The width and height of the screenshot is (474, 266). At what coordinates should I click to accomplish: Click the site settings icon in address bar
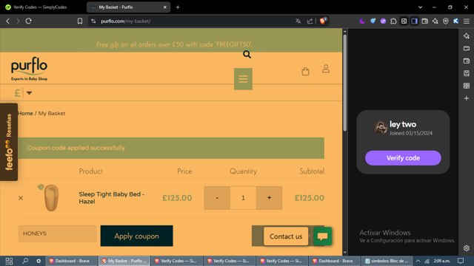93,21
